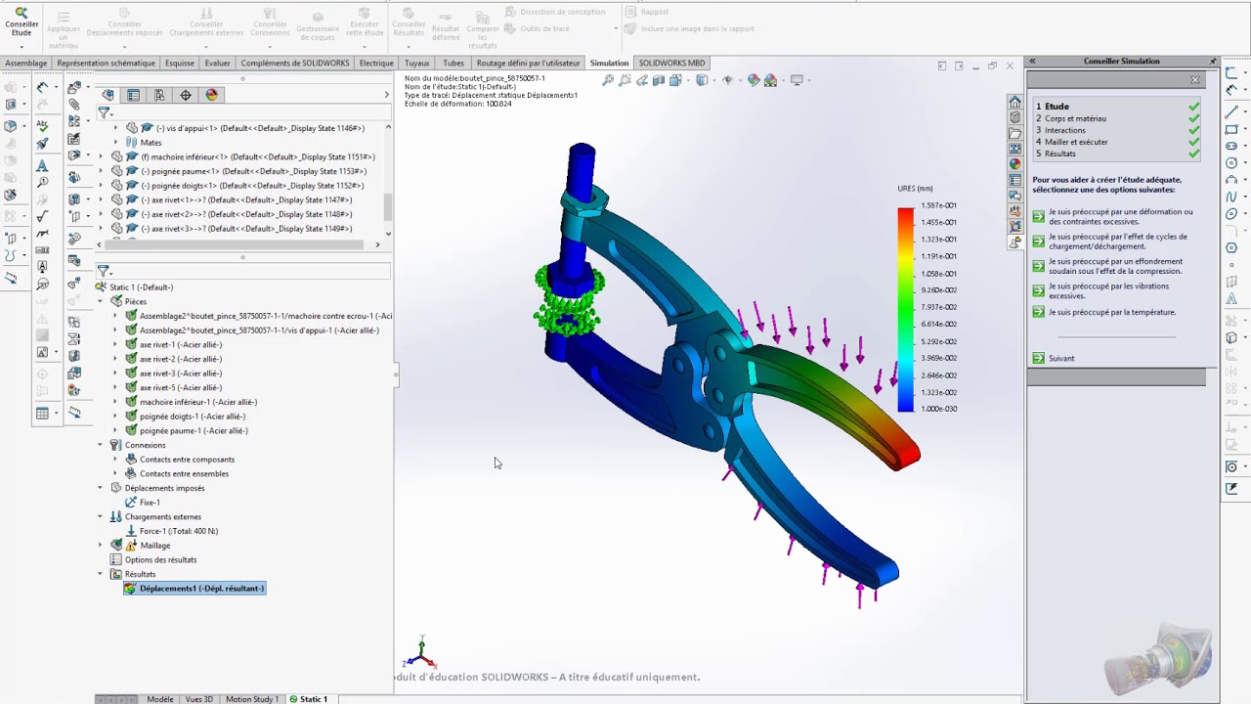Open the PropertyManager tab icon

click(134, 95)
